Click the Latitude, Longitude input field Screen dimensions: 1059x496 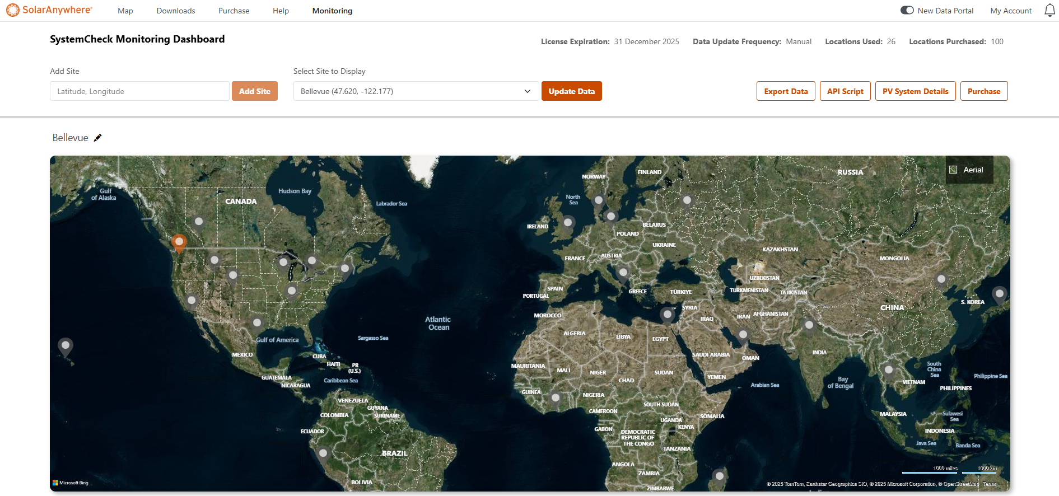[x=139, y=91]
